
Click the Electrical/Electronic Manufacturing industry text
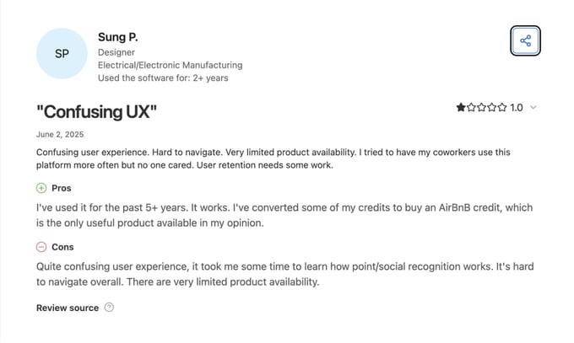[170, 65]
